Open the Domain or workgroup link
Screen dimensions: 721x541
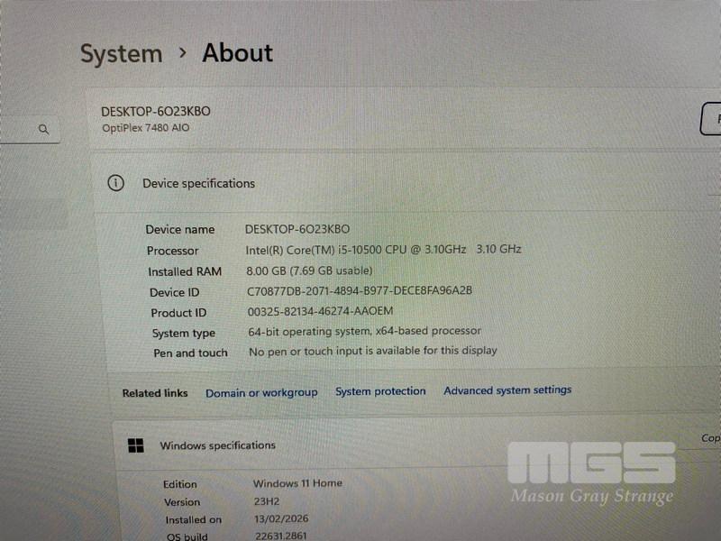[x=261, y=393]
